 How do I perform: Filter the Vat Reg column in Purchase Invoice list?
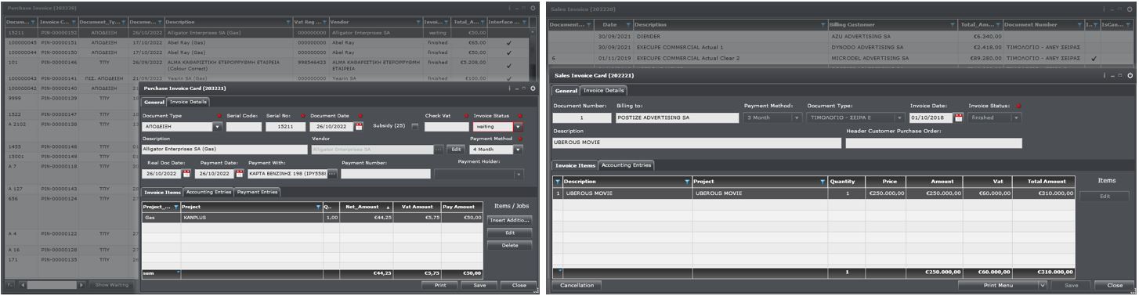(325, 23)
